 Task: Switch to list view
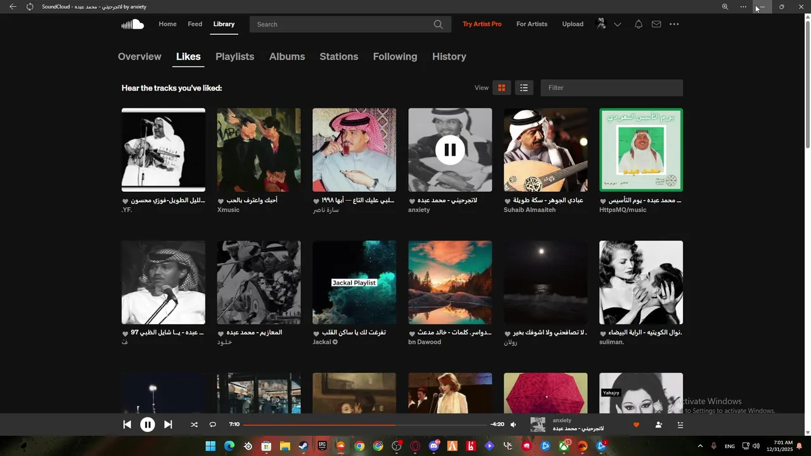[523, 88]
